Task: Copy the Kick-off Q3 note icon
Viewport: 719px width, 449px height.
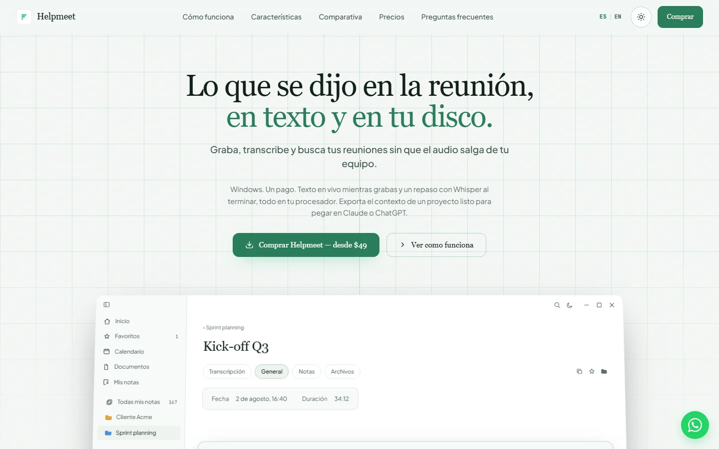Action: coord(579,372)
